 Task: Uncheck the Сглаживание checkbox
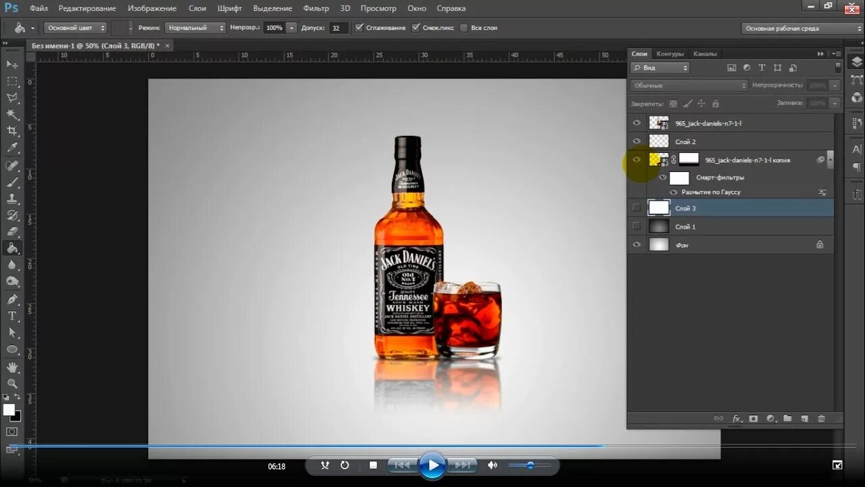(359, 28)
